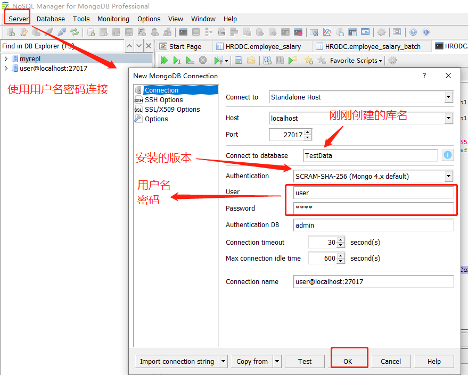Open the Connect to dropdown
Image resolution: width=468 pixels, height=375 pixels.
click(x=448, y=97)
